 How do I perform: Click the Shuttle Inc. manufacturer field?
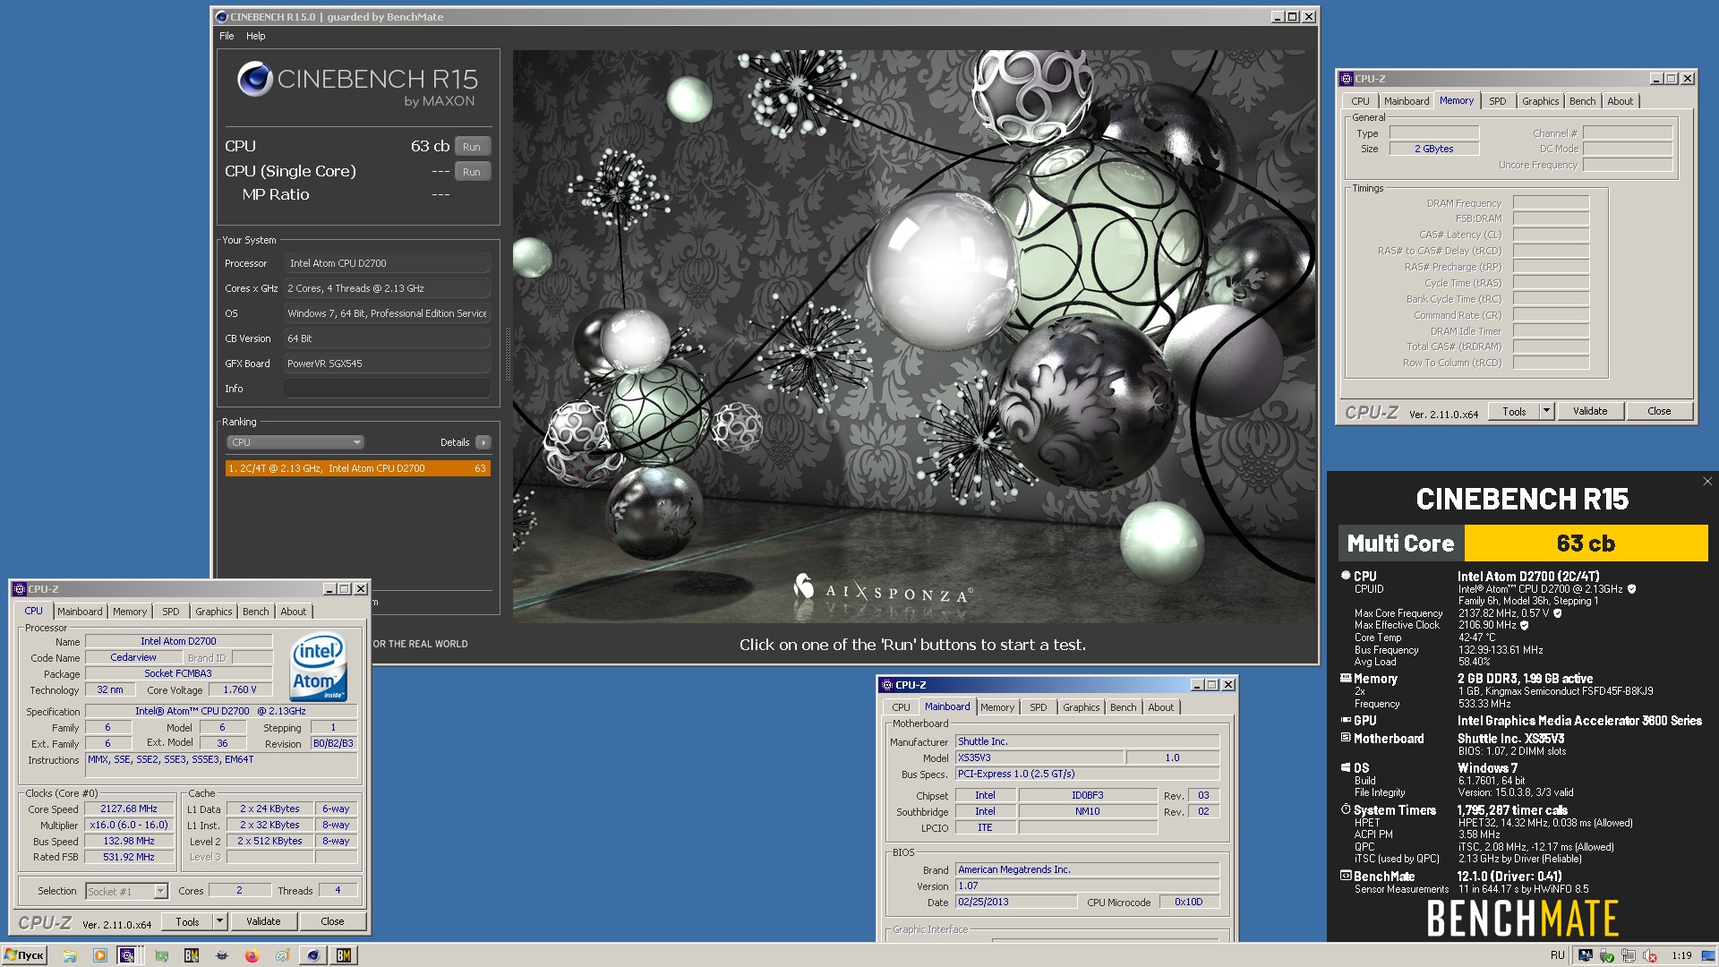click(x=1087, y=741)
